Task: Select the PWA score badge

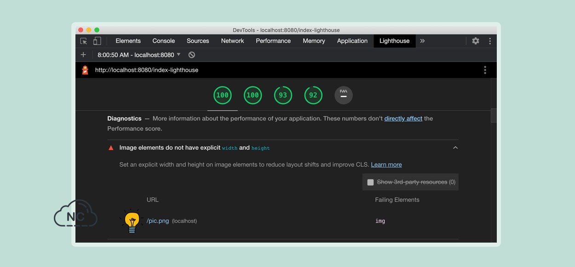Action: (x=344, y=95)
